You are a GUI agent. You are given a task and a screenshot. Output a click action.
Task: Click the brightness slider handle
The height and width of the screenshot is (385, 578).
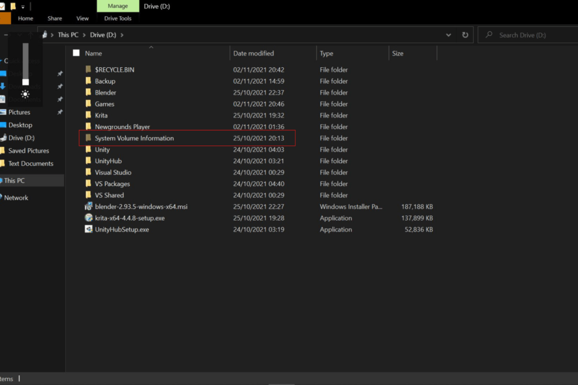(25, 82)
